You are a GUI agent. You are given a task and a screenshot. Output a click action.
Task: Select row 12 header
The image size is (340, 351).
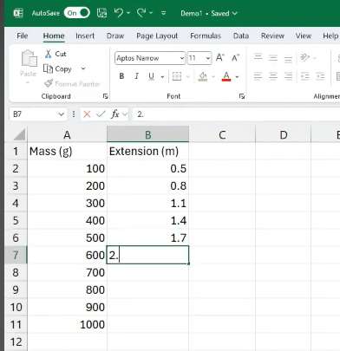pos(16,341)
